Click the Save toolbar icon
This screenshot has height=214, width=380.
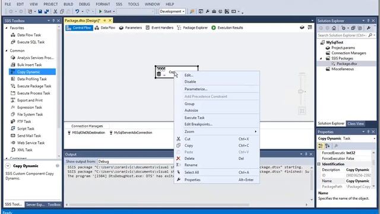(x=40, y=11)
